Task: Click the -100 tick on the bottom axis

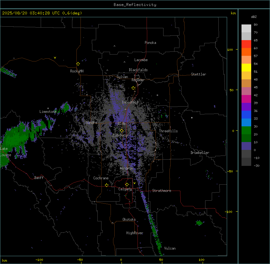Action: (39, 260)
